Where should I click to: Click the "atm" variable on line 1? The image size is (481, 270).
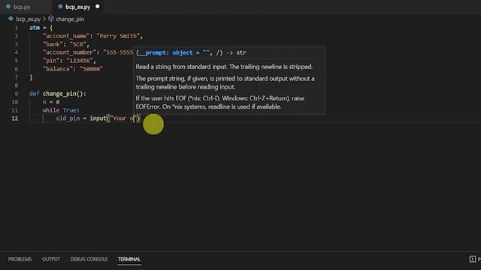point(35,28)
